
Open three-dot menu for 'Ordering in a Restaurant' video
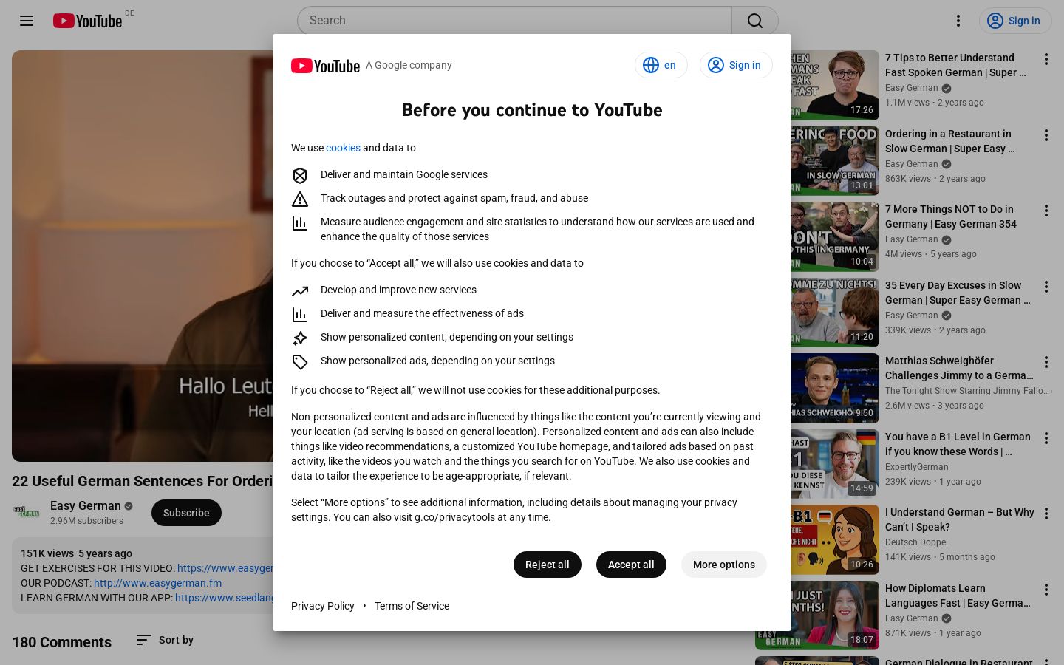tap(1046, 135)
